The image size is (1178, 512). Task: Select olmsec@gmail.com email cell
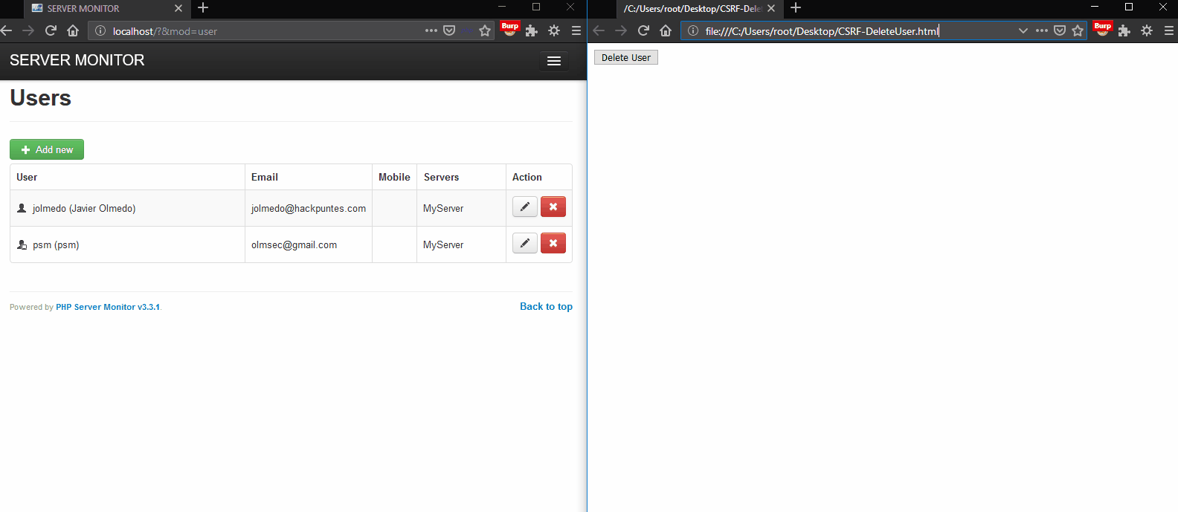click(309, 244)
